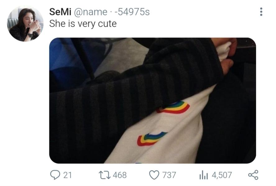The width and height of the screenshot is (276, 186).
Task: Click the upper rainbow patch in photo
Action: 173,107
